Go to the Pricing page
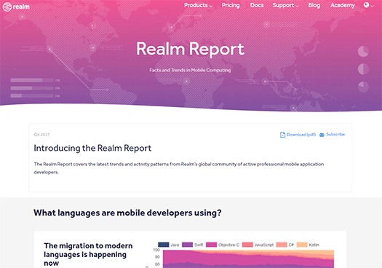 (x=231, y=5)
